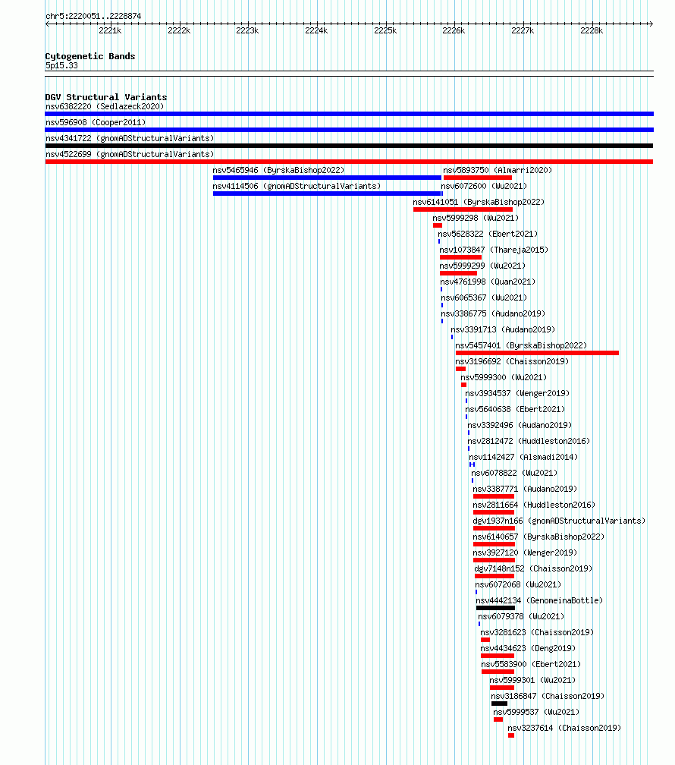Screen dimensions: 675x765
Task: Click nsv6141051 (ByrskaBishop2022) label
Action: 479,202
